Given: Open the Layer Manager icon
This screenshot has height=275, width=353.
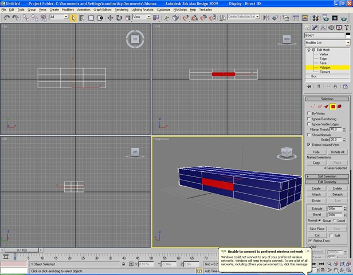Looking at the screenshot, I should pyautogui.click(x=285, y=18).
